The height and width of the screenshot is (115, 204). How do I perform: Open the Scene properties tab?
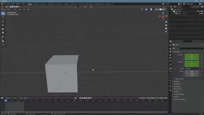pyautogui.click(x=170, y=58)
